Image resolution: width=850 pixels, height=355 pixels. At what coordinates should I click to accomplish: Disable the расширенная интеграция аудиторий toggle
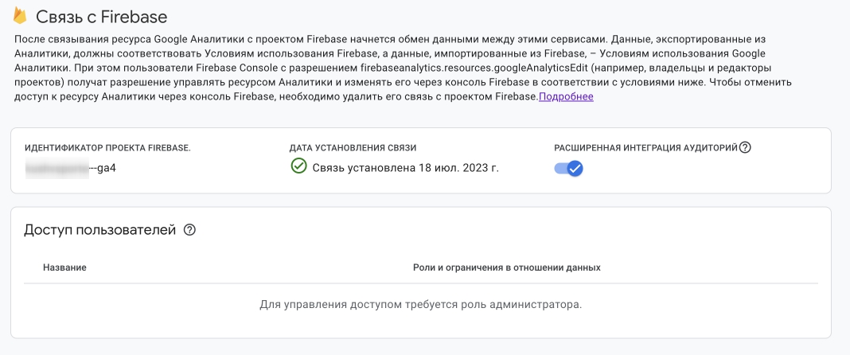569,168
